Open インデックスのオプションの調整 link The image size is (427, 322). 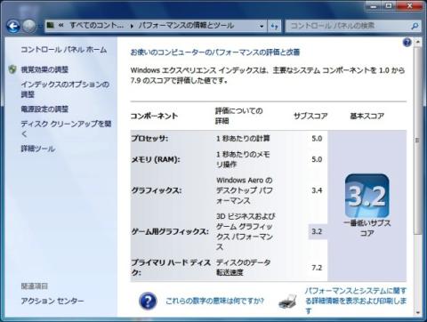(x=65, y=90)
